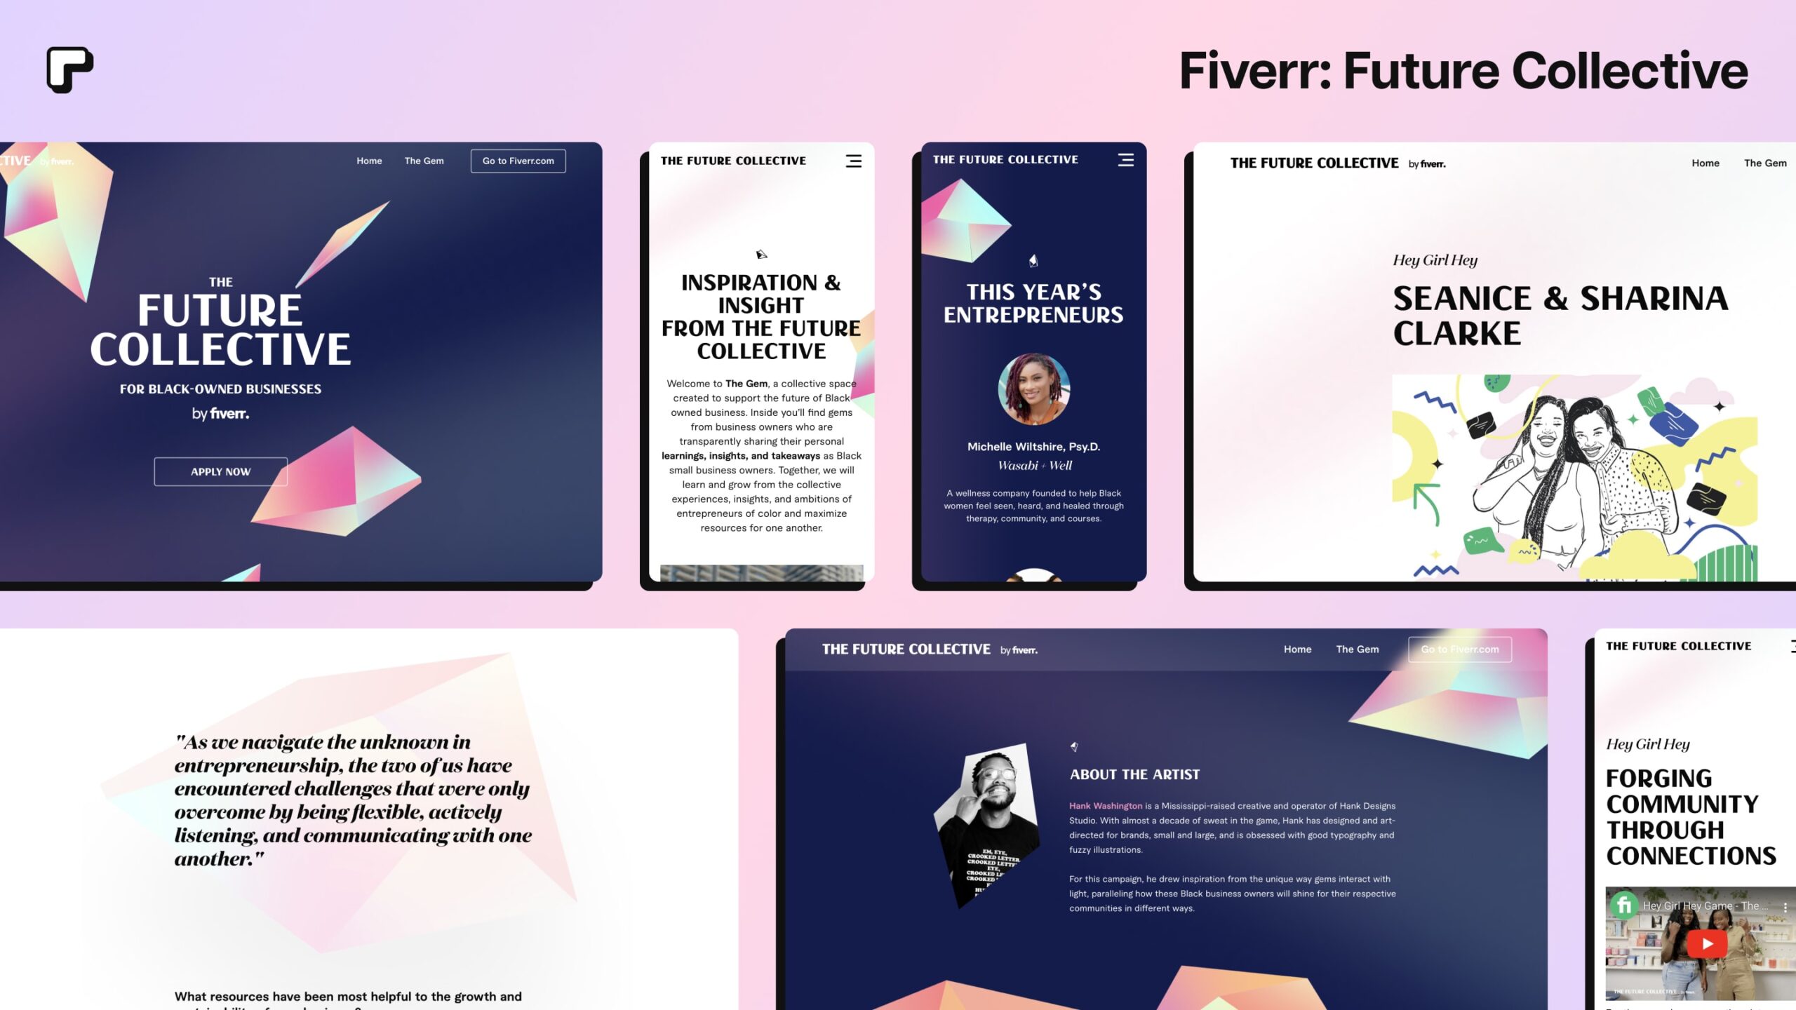Click the Fiverr logo icon top left
The width and height of the screenshot is (1796, 1010).
coord(69,69)
